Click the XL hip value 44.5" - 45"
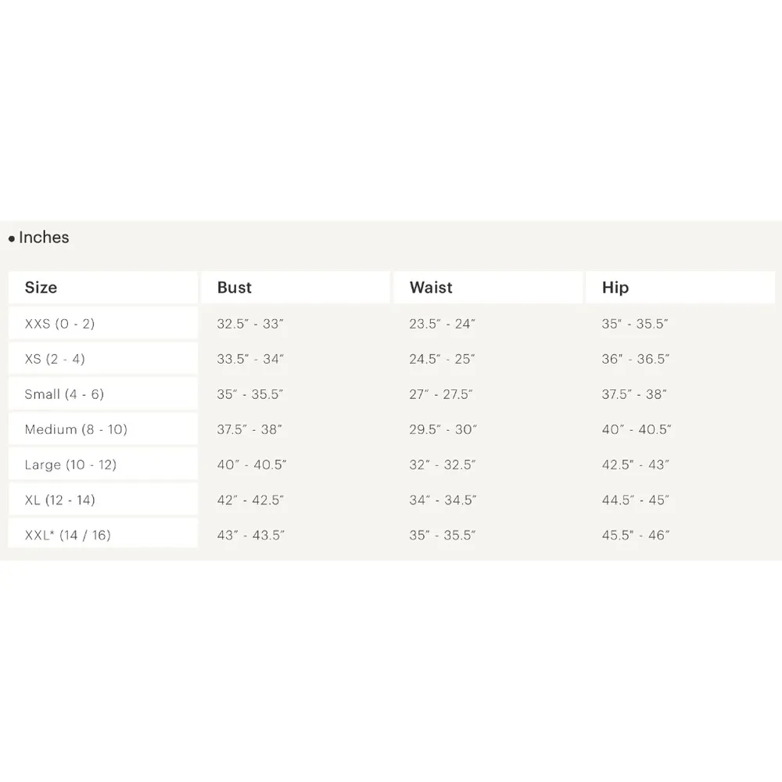The image size is (782, 782). (x=634, y=500)
